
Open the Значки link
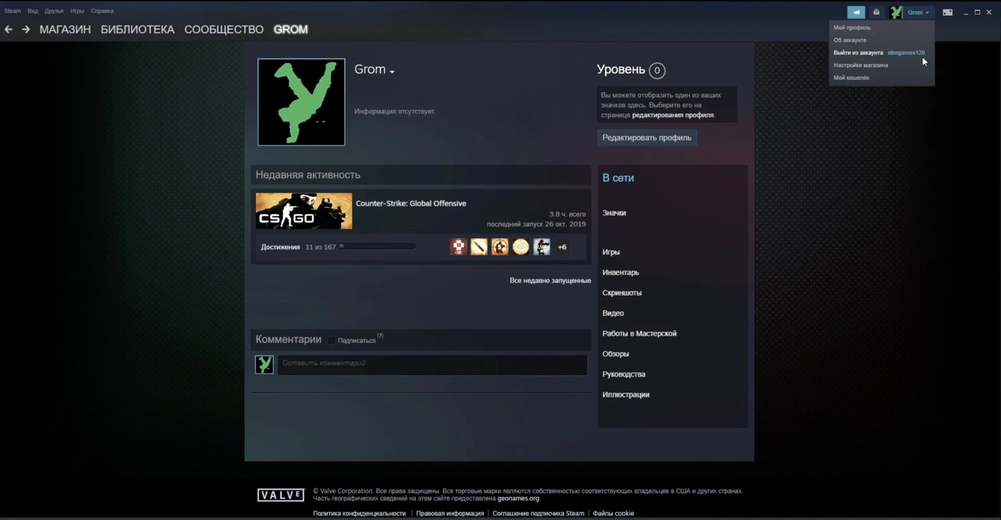614,213
